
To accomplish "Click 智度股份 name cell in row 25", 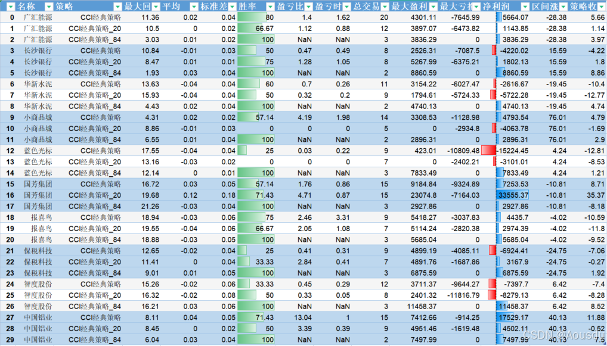I will 38,295.
